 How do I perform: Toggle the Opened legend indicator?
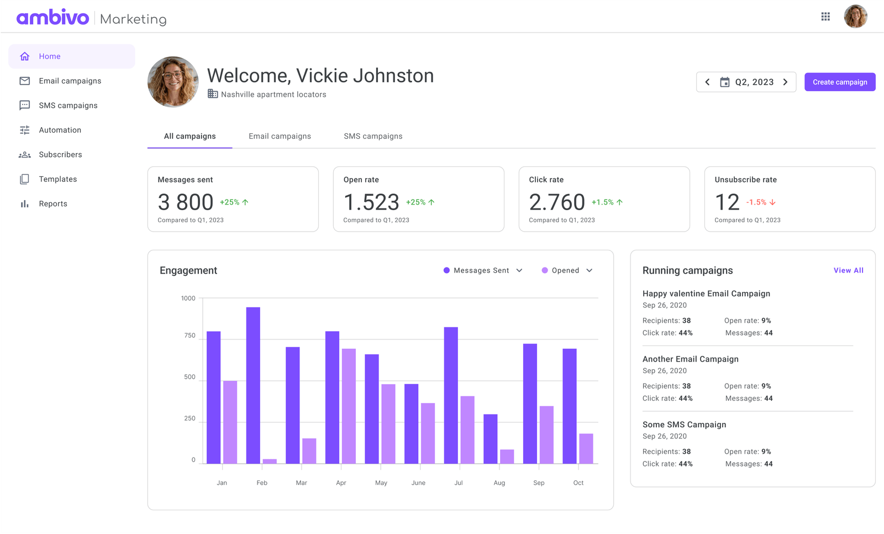point(545,270)
